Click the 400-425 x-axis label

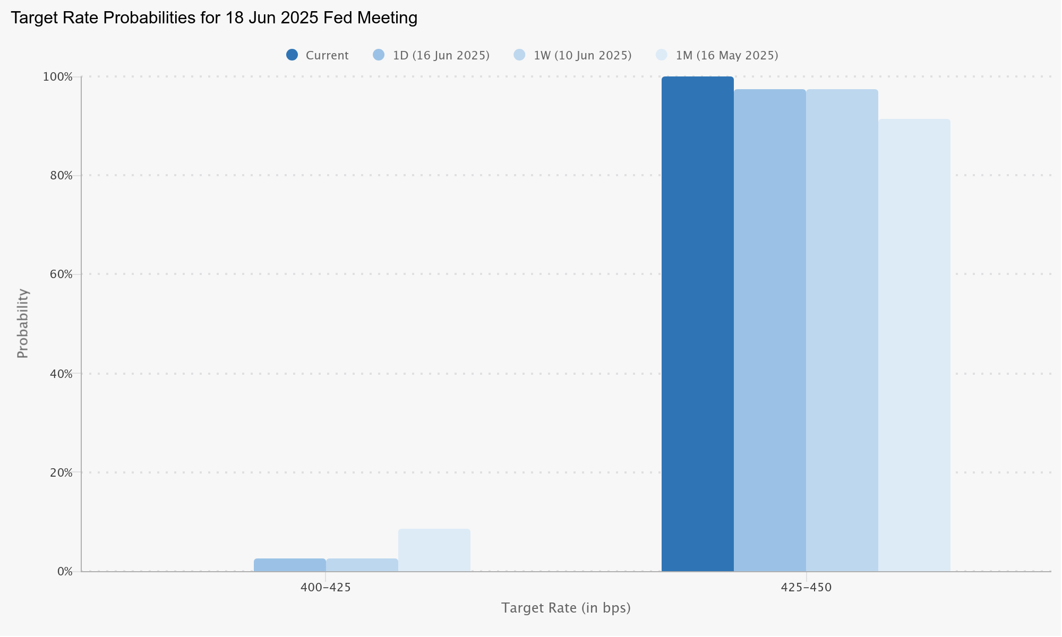326,588
